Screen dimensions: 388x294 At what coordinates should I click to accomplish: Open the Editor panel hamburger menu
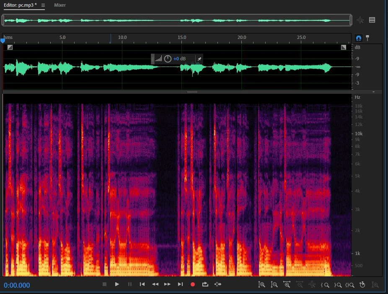coord(43,5)
